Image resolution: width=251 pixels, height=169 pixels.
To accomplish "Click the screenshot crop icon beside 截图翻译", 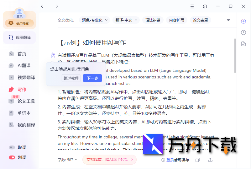I will tap(11, 37).
